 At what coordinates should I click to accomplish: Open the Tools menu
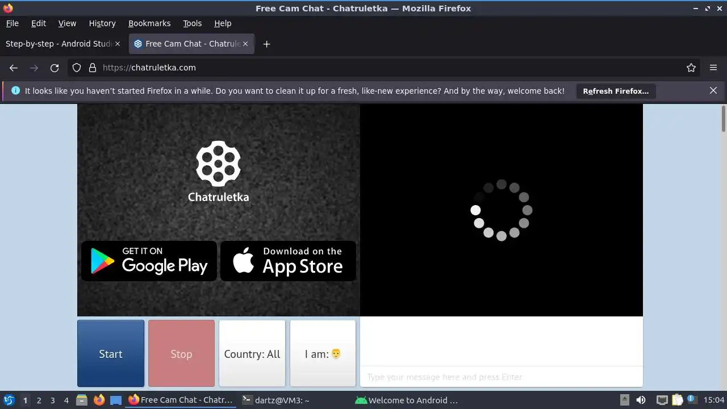[192, 23]
